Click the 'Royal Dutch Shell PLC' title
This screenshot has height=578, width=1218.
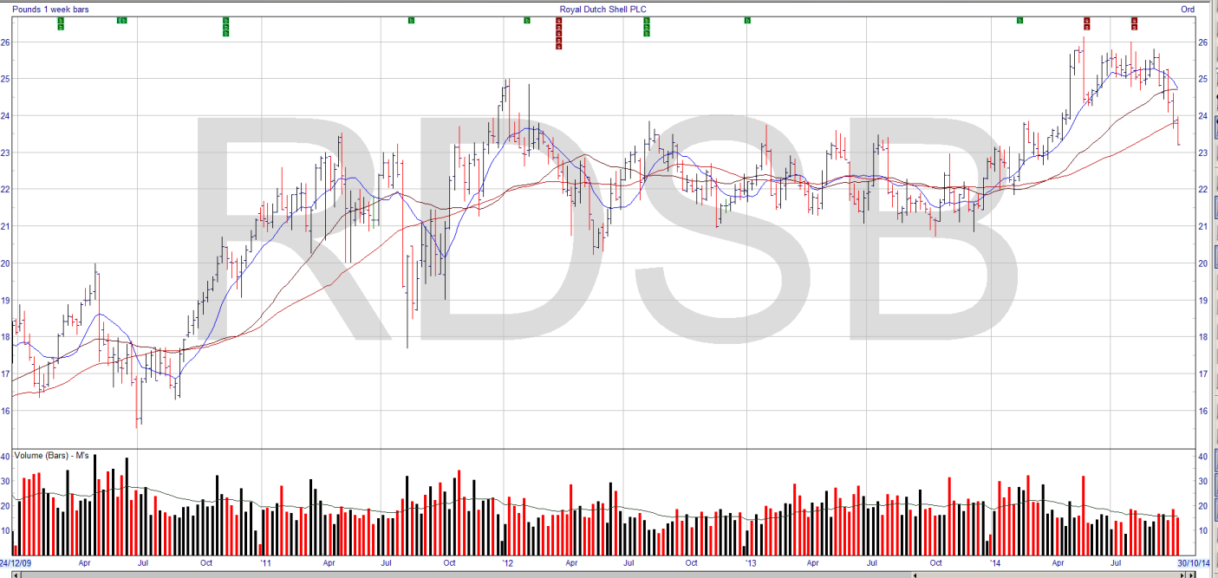[604, 10]
